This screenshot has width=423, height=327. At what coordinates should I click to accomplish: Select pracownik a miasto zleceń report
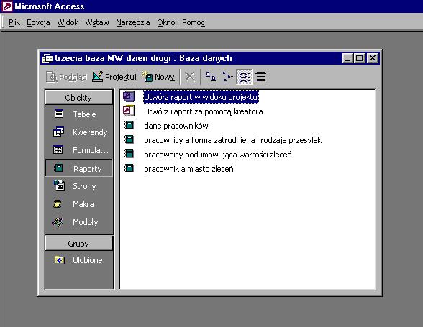pos(188,169)
